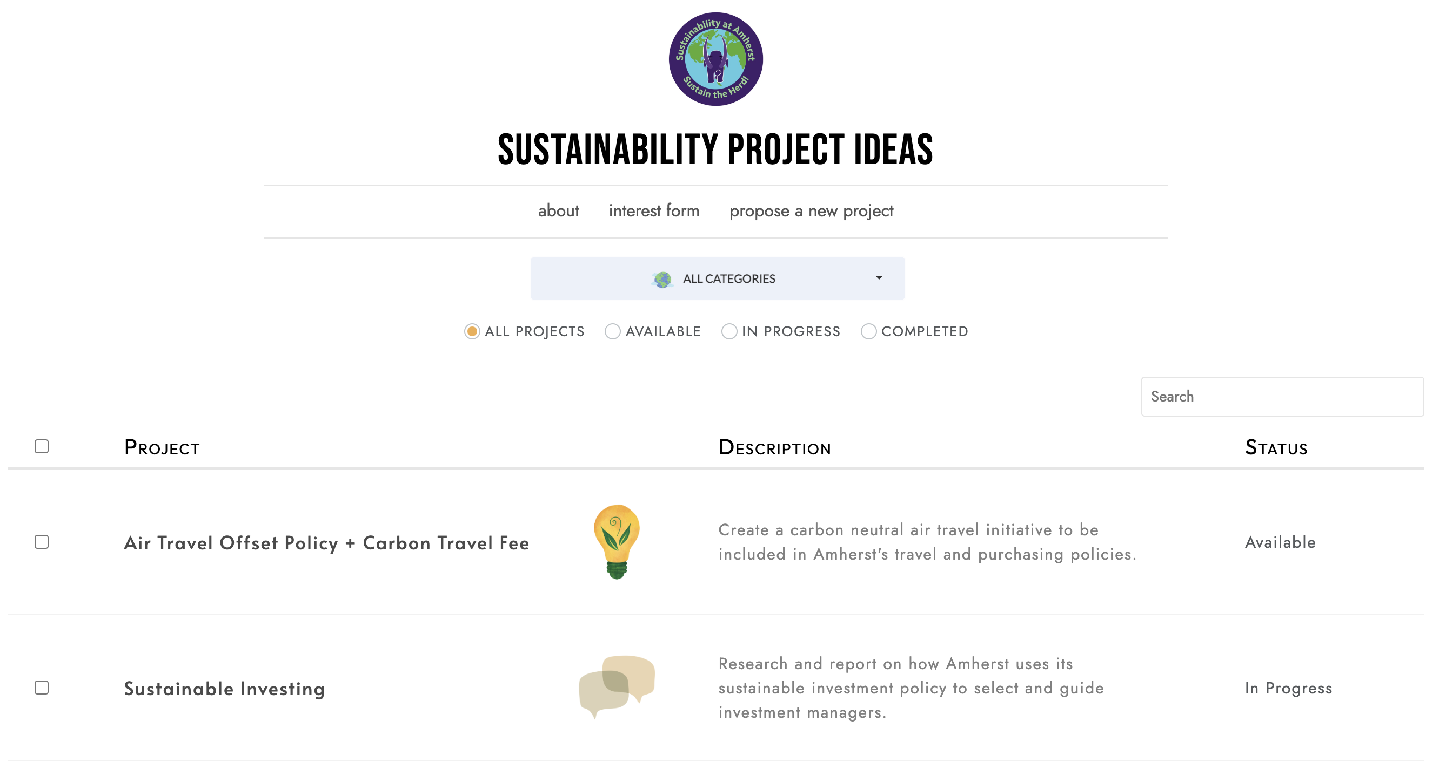The width and height of the screenshot is (1446, 762).
Task: Click the globe icon in categories dropdown
Action: (662, 279)
